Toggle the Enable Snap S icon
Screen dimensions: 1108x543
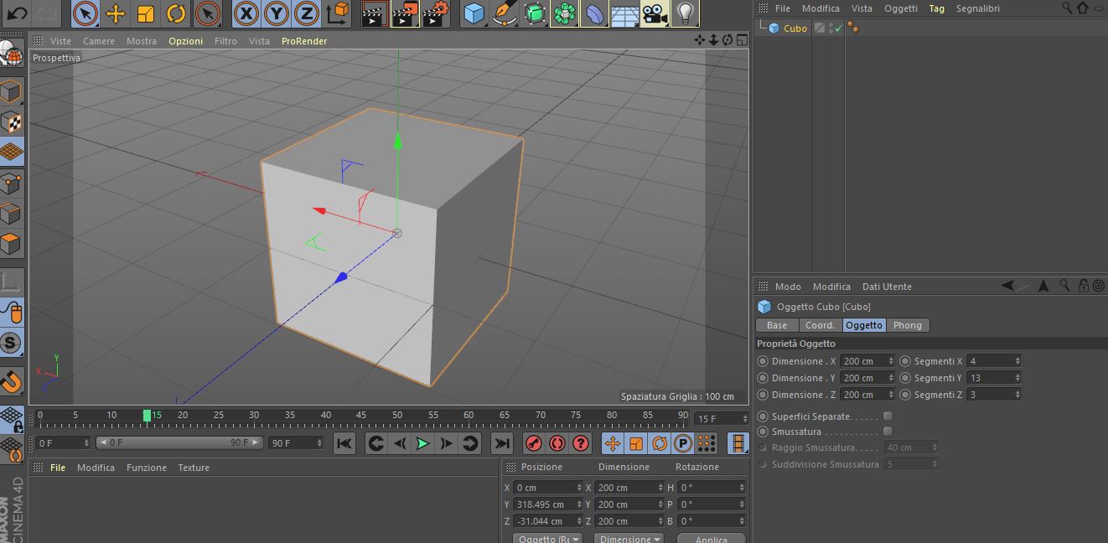point(11,343)
